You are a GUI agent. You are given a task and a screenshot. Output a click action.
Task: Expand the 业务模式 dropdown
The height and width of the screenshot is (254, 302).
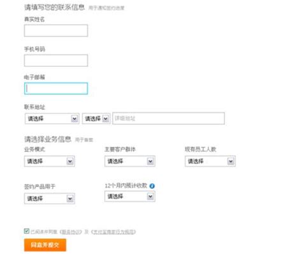[x=50, y=161]
